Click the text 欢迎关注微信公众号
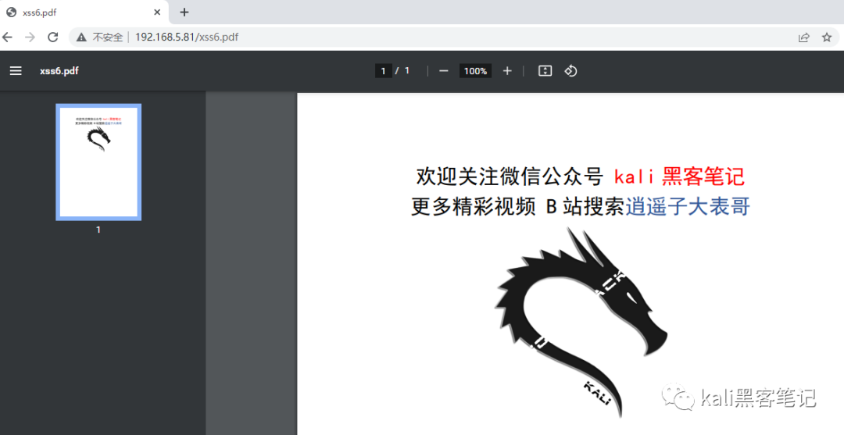Image resolution: width=844 pixels, height=435 pixels. click(510, 176)
